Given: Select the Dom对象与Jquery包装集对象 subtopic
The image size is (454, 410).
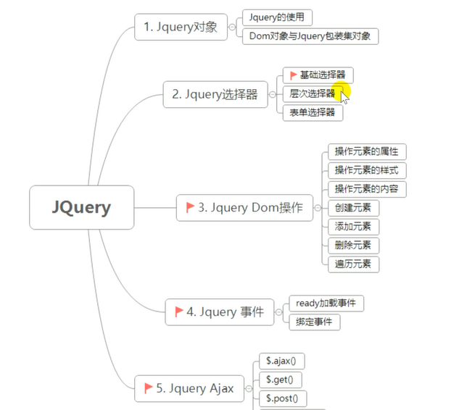Looking at the screenshot, I should click(310, 36).
